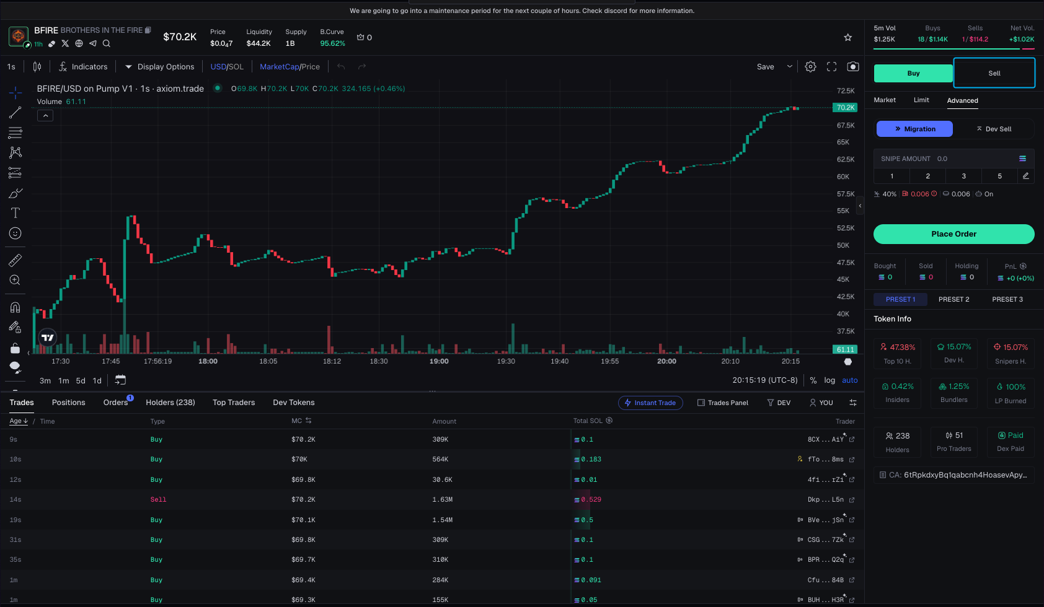Open the X (Twitter) link icon
Screen dimensions: 1044x607
(65, 43)
